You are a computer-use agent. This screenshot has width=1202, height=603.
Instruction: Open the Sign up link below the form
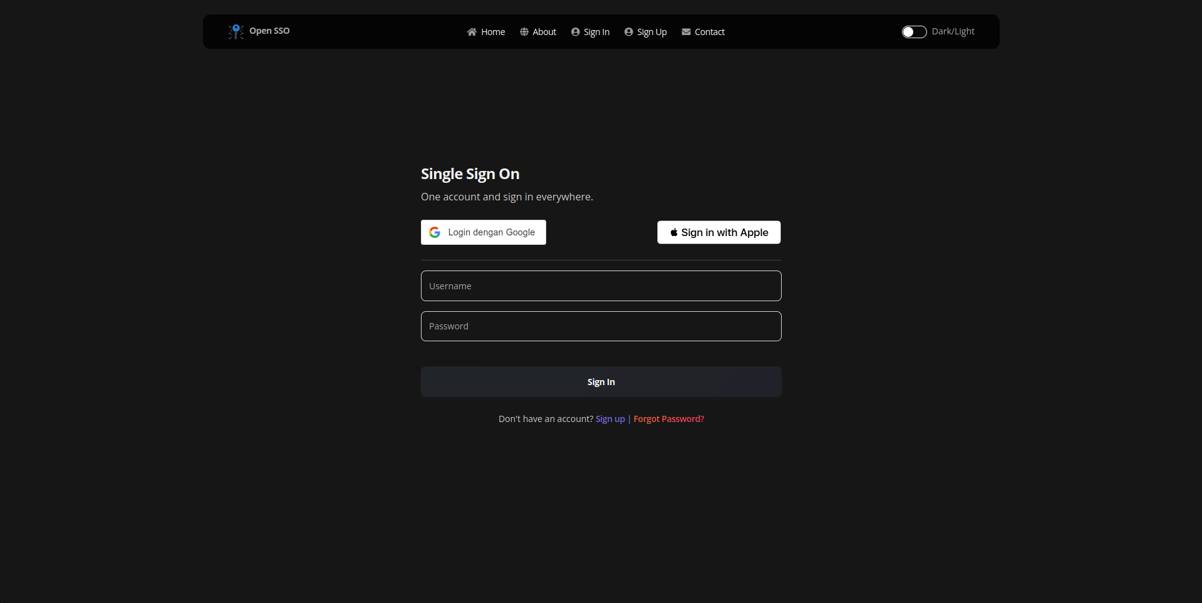click(609, 418)
